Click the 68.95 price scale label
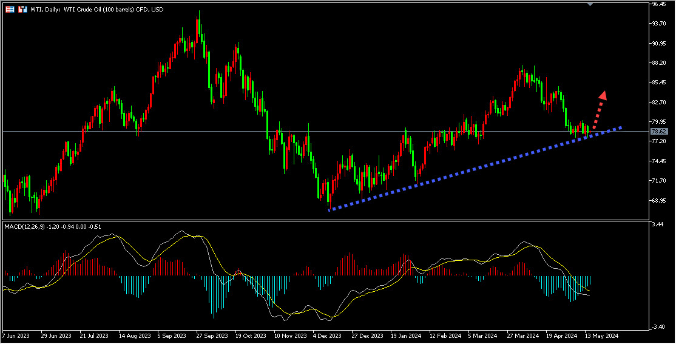This screenshot has width=676, height=344. point(659,201)
